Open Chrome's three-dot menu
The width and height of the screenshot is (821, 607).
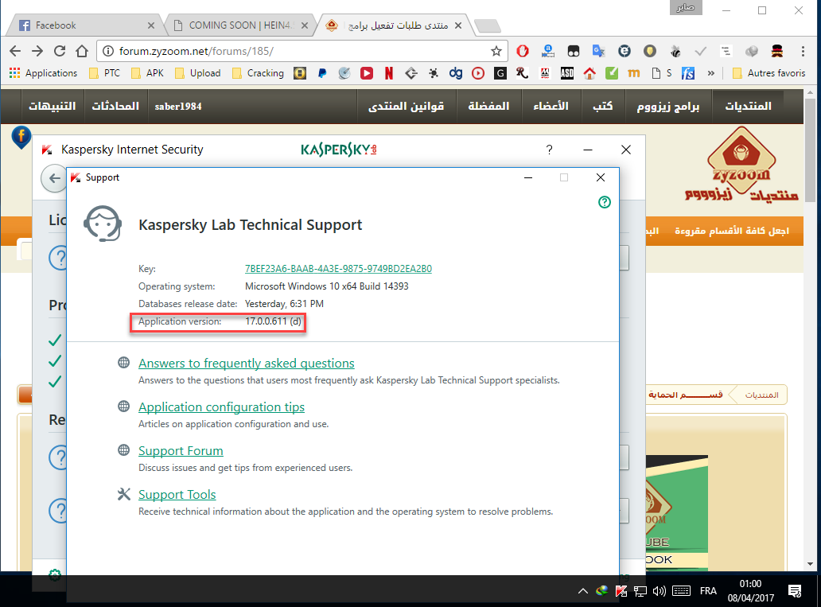803,51
